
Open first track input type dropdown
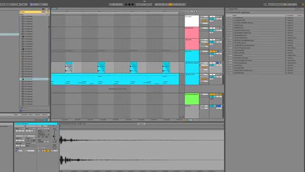(x=204, y=17)
